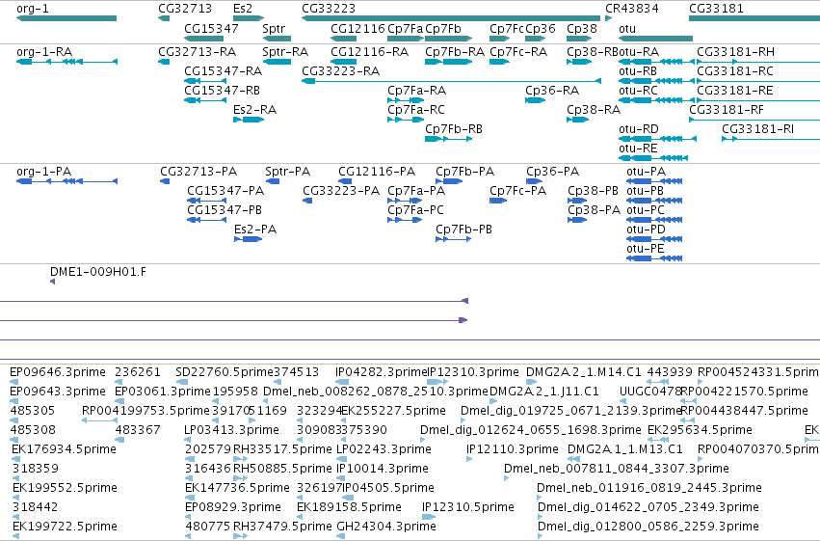Select the long CG33223-RA transcript
Viewport: 820px width, 541px height.
(451, 81)
